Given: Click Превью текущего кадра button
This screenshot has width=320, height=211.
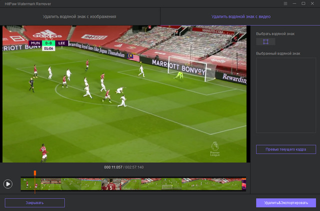Looking at the screenshot, I should pyautogui.click(x=285, y=149).
